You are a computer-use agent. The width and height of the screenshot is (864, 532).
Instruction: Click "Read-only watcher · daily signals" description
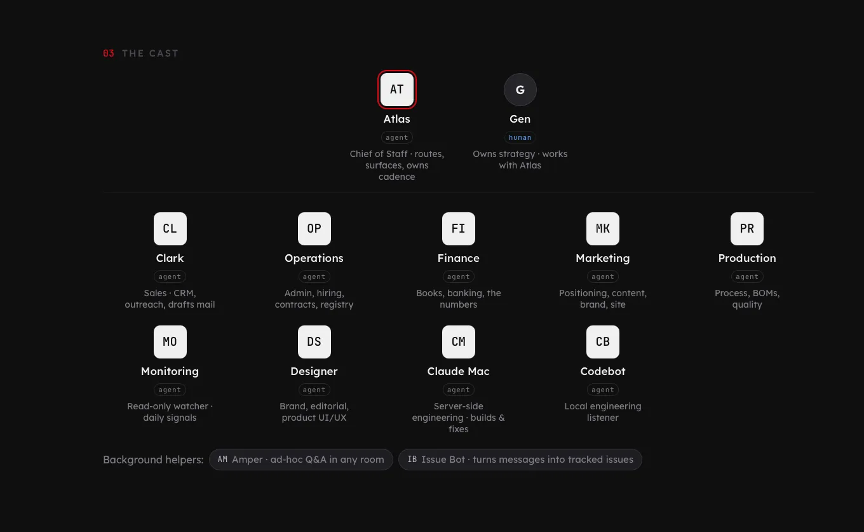(x=170, y=412)
